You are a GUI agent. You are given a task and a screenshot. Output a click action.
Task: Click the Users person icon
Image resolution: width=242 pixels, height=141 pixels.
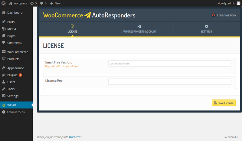(4, 82)
